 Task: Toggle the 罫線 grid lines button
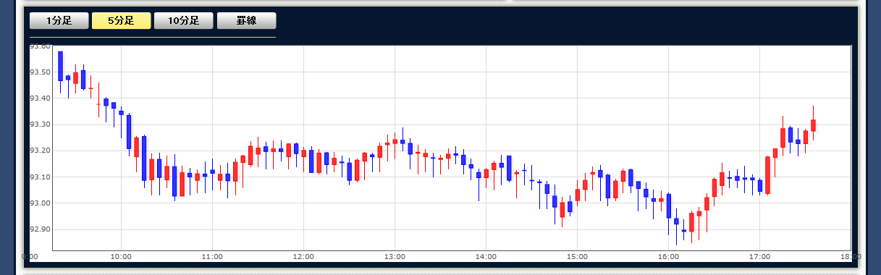[246, 21]
